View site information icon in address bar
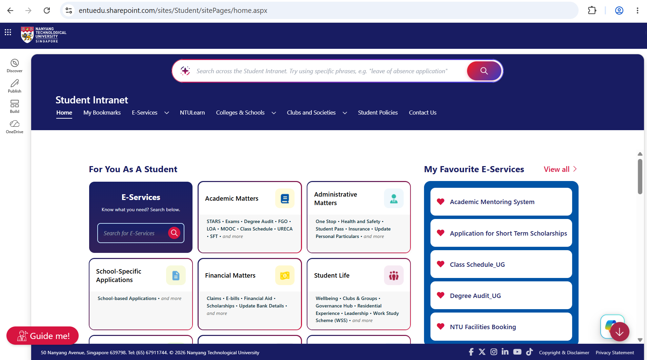647x360 pixels. point(69,11)
